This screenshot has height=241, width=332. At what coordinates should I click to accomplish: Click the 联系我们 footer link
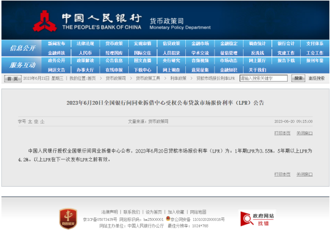point(132,212)
